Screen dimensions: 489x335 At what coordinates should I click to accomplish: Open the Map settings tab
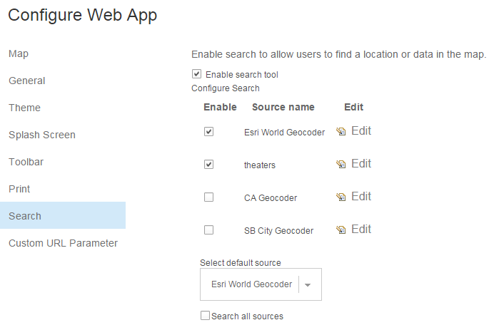(19, 53)
